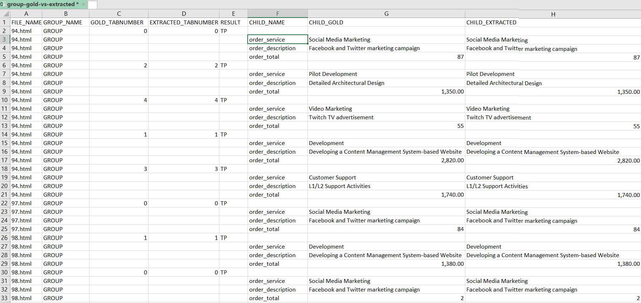
Task: Select the order_service cell in row 3
Action: tap(278, 39)
